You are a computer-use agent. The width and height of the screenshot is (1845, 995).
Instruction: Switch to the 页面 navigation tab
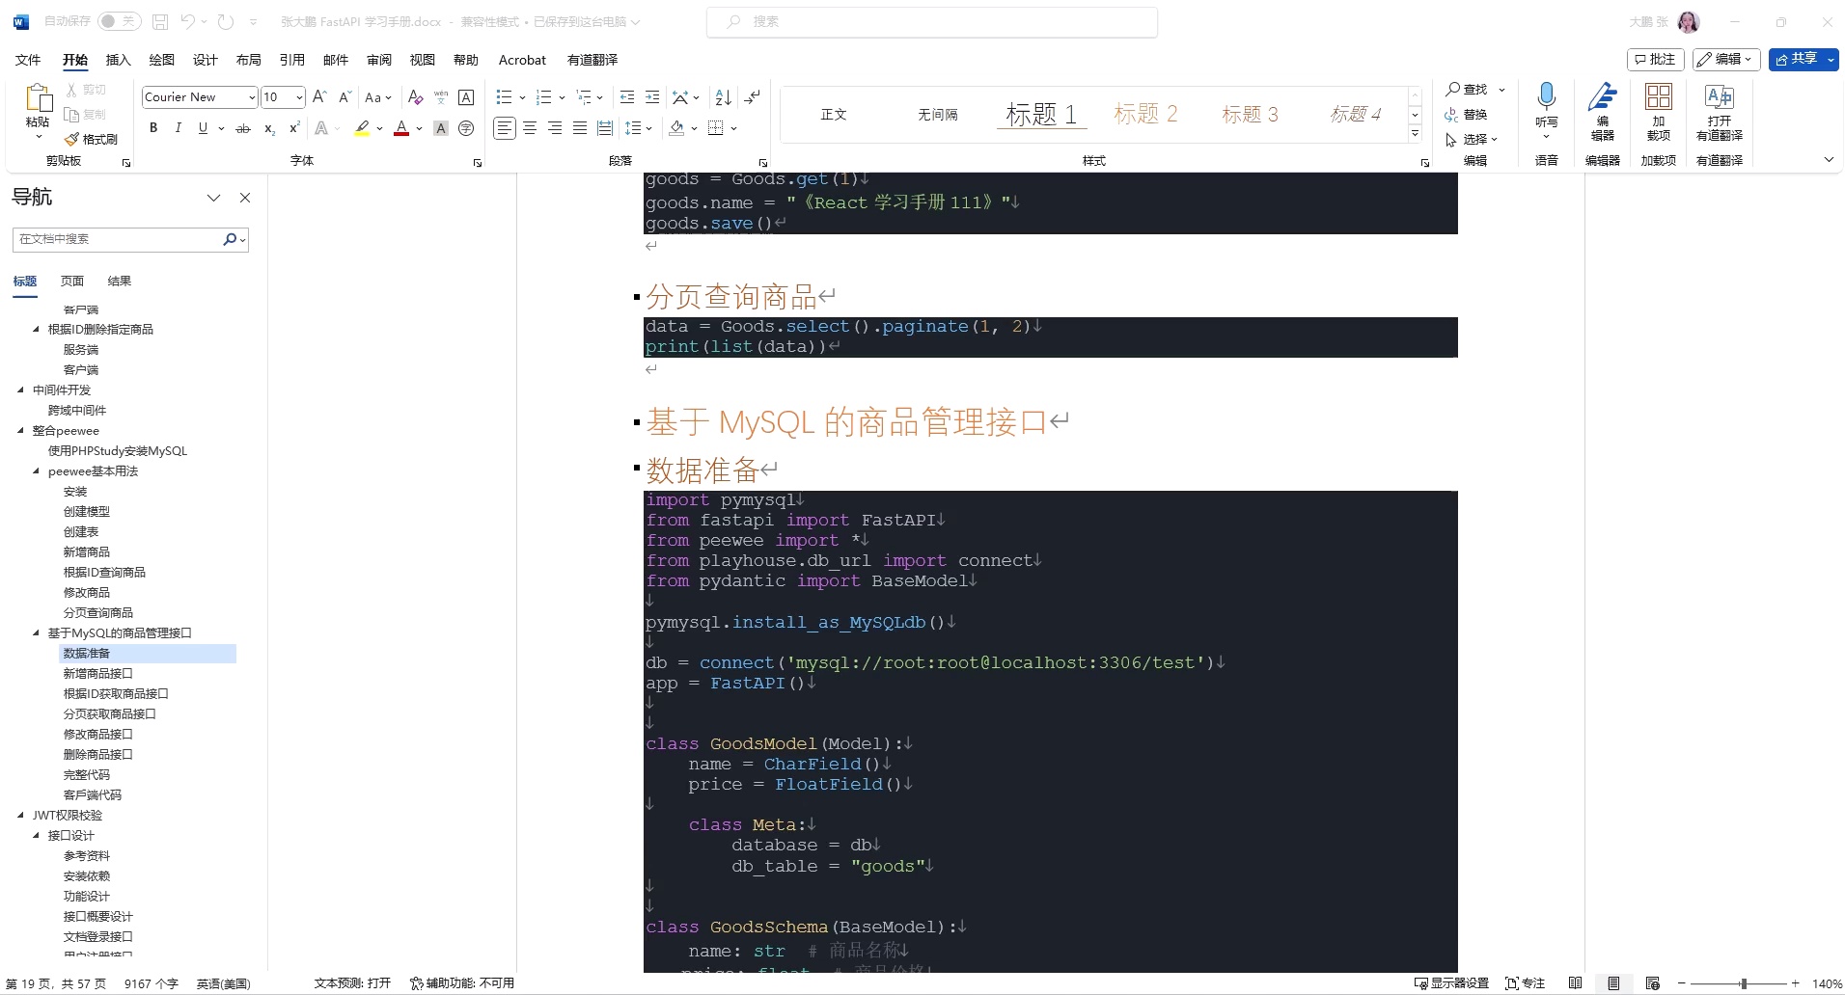[71, 281]
